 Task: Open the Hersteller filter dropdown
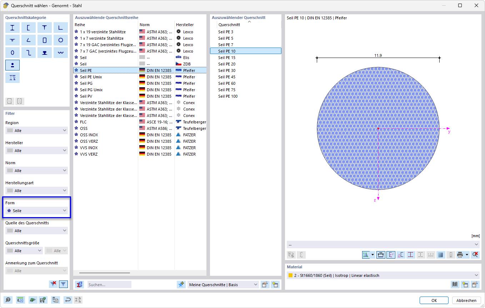click(36, 151)
